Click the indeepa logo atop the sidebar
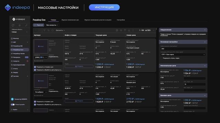The width and height of the screenshot is (220, 123). [19, 19]
